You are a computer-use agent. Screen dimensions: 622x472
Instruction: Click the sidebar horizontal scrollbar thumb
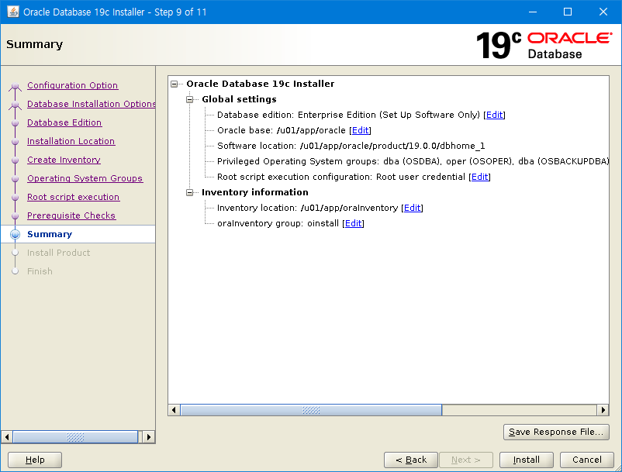tap(76, 436)
